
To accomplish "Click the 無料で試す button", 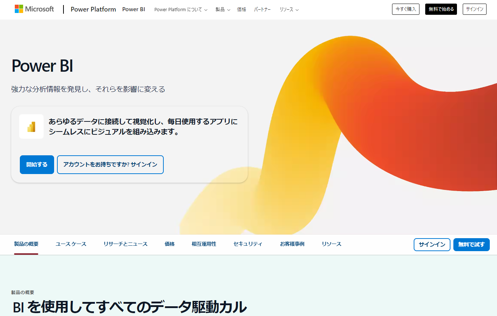I will [471, 245].
